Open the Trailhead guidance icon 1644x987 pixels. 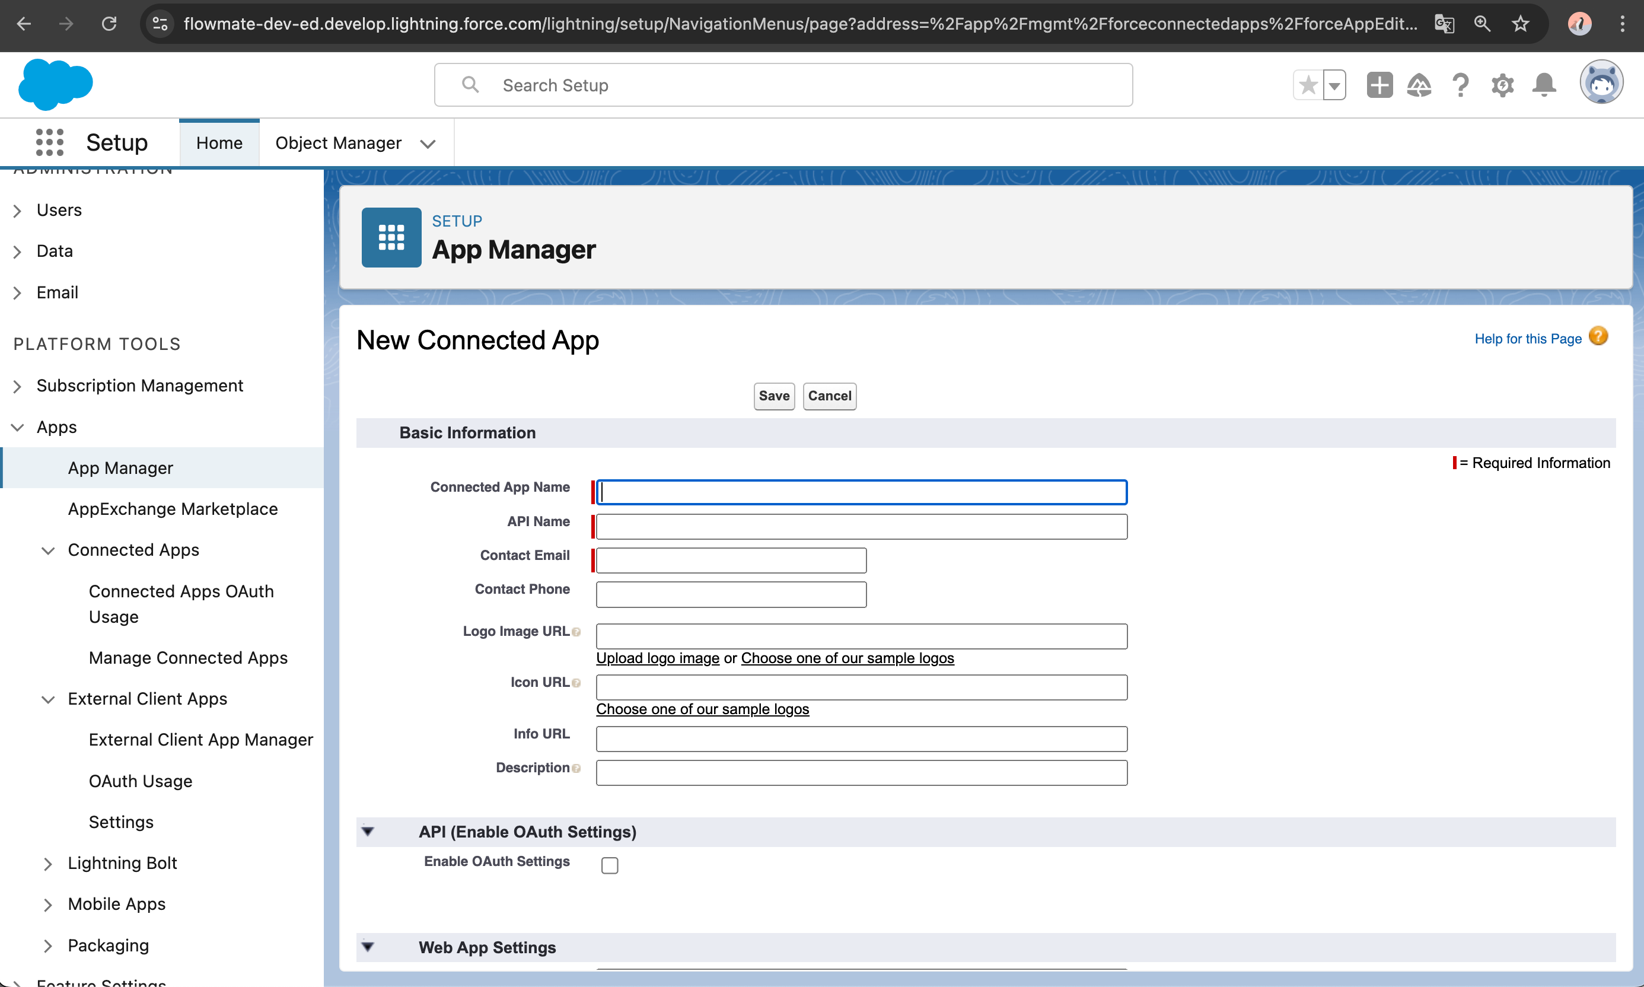click(x=1419, y=85)
